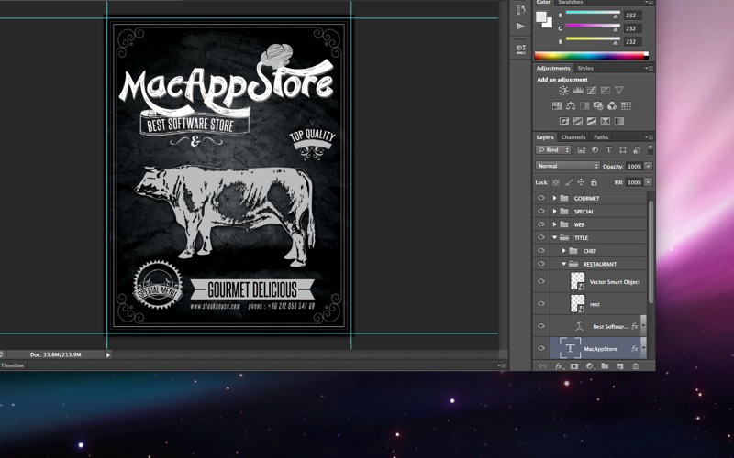This screenshot has width=734, height=458.
Task: Hide the MacAppStore text layer
Action: (x=541, y=348)
